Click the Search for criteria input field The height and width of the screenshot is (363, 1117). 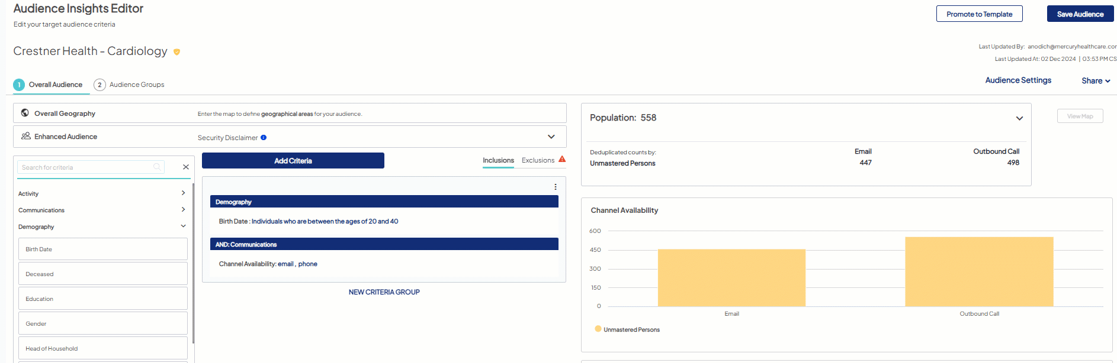[86, 167]
